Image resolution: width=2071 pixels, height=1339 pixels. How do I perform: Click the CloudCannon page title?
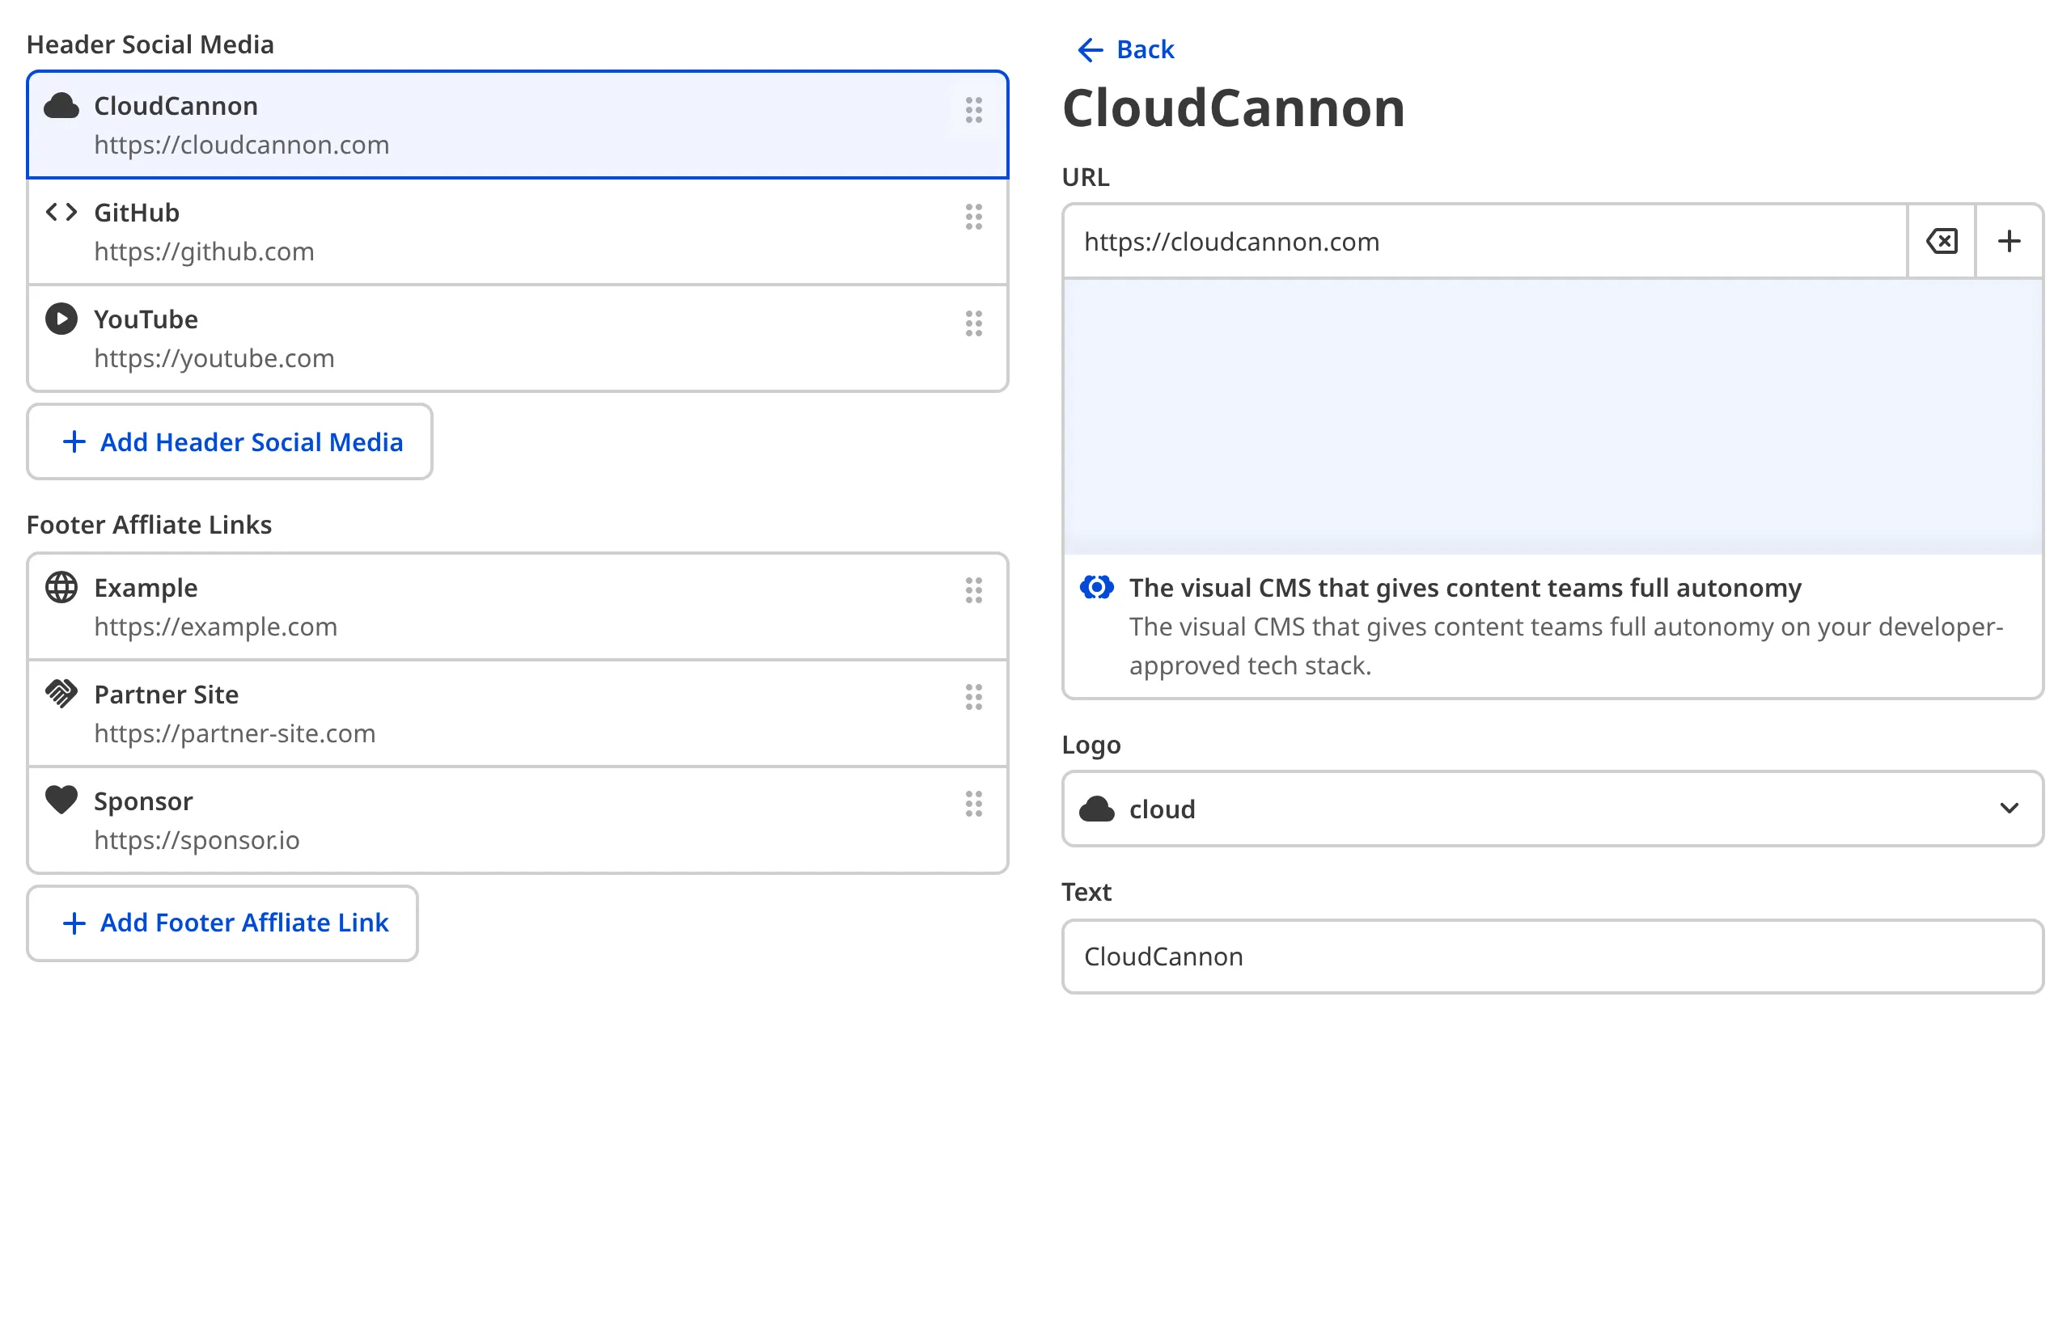tap(1234, 108)
